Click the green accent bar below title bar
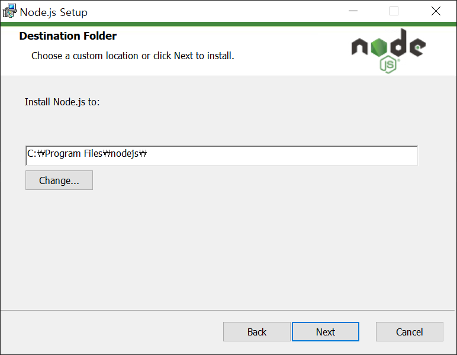 click(x=228, y=24)
